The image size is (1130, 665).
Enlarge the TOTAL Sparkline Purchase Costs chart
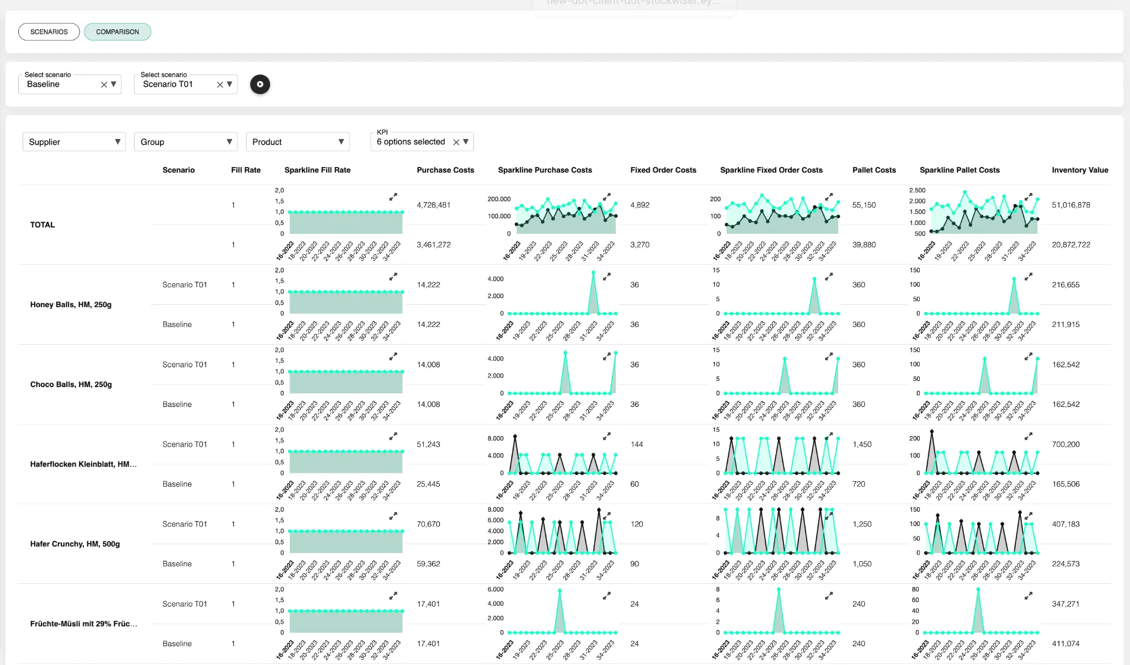(x=608, y=196)
